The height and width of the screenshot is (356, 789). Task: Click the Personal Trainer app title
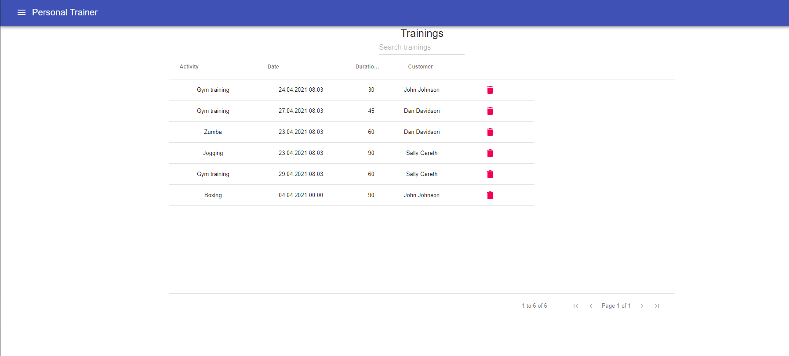point(65,12)
